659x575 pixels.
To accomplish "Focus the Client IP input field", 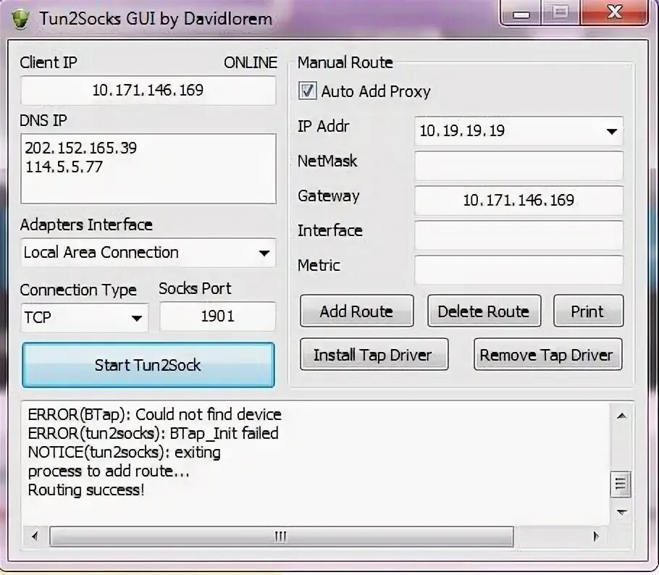I will pyautogui.click(x=148, y=91).
